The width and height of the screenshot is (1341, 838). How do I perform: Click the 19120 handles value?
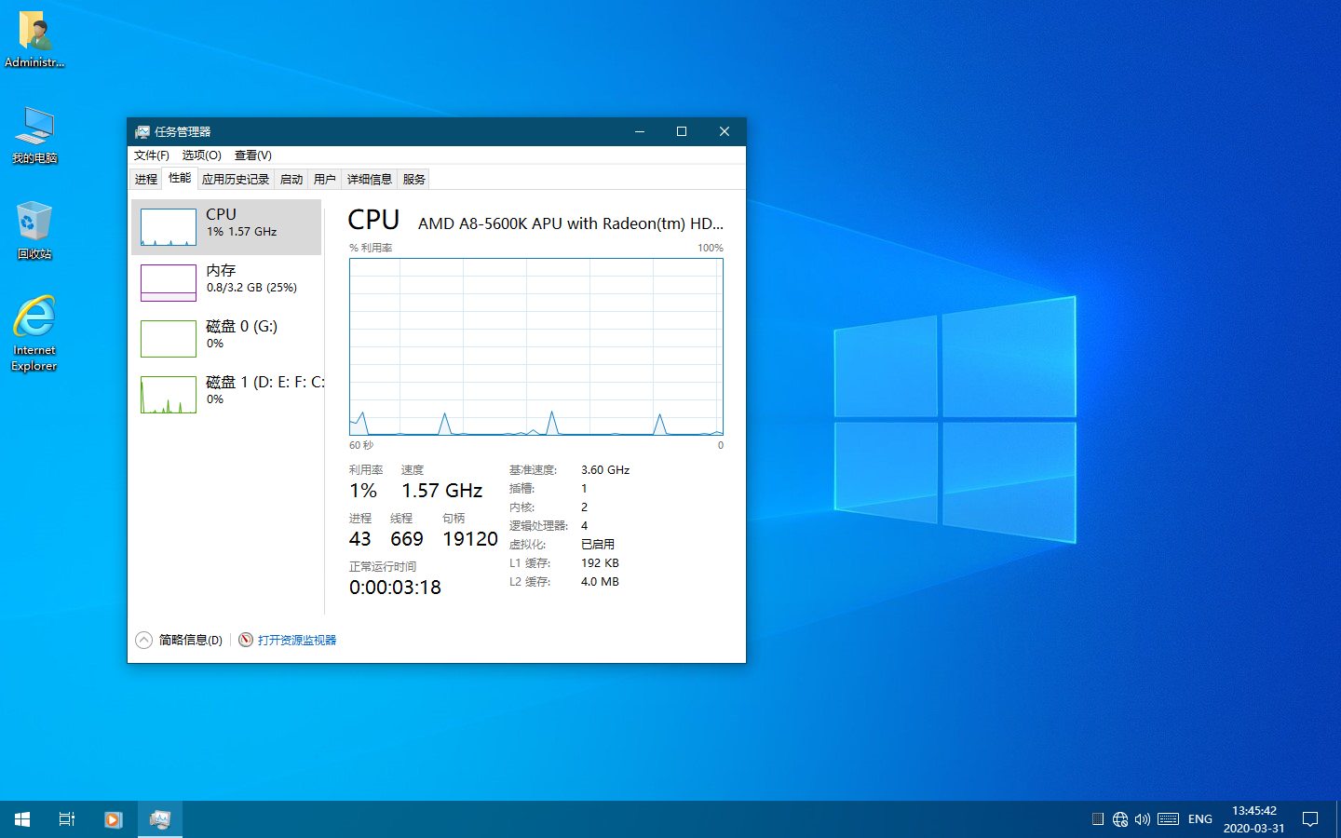[x=470, y=539]
